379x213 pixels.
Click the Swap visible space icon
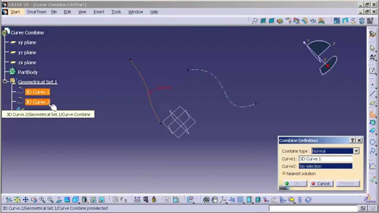(x=102, y=200)
